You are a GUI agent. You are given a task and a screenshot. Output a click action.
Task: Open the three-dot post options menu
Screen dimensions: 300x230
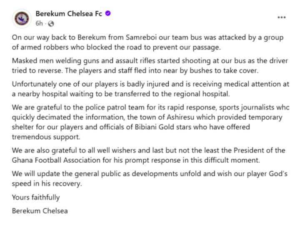(282, 17)
